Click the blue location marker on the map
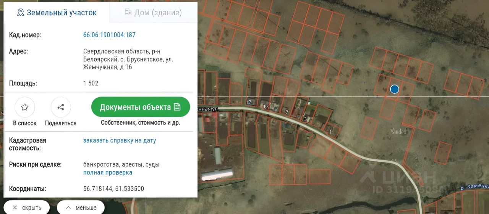Viewport: 489px width, 214px height. pos(395,89)
